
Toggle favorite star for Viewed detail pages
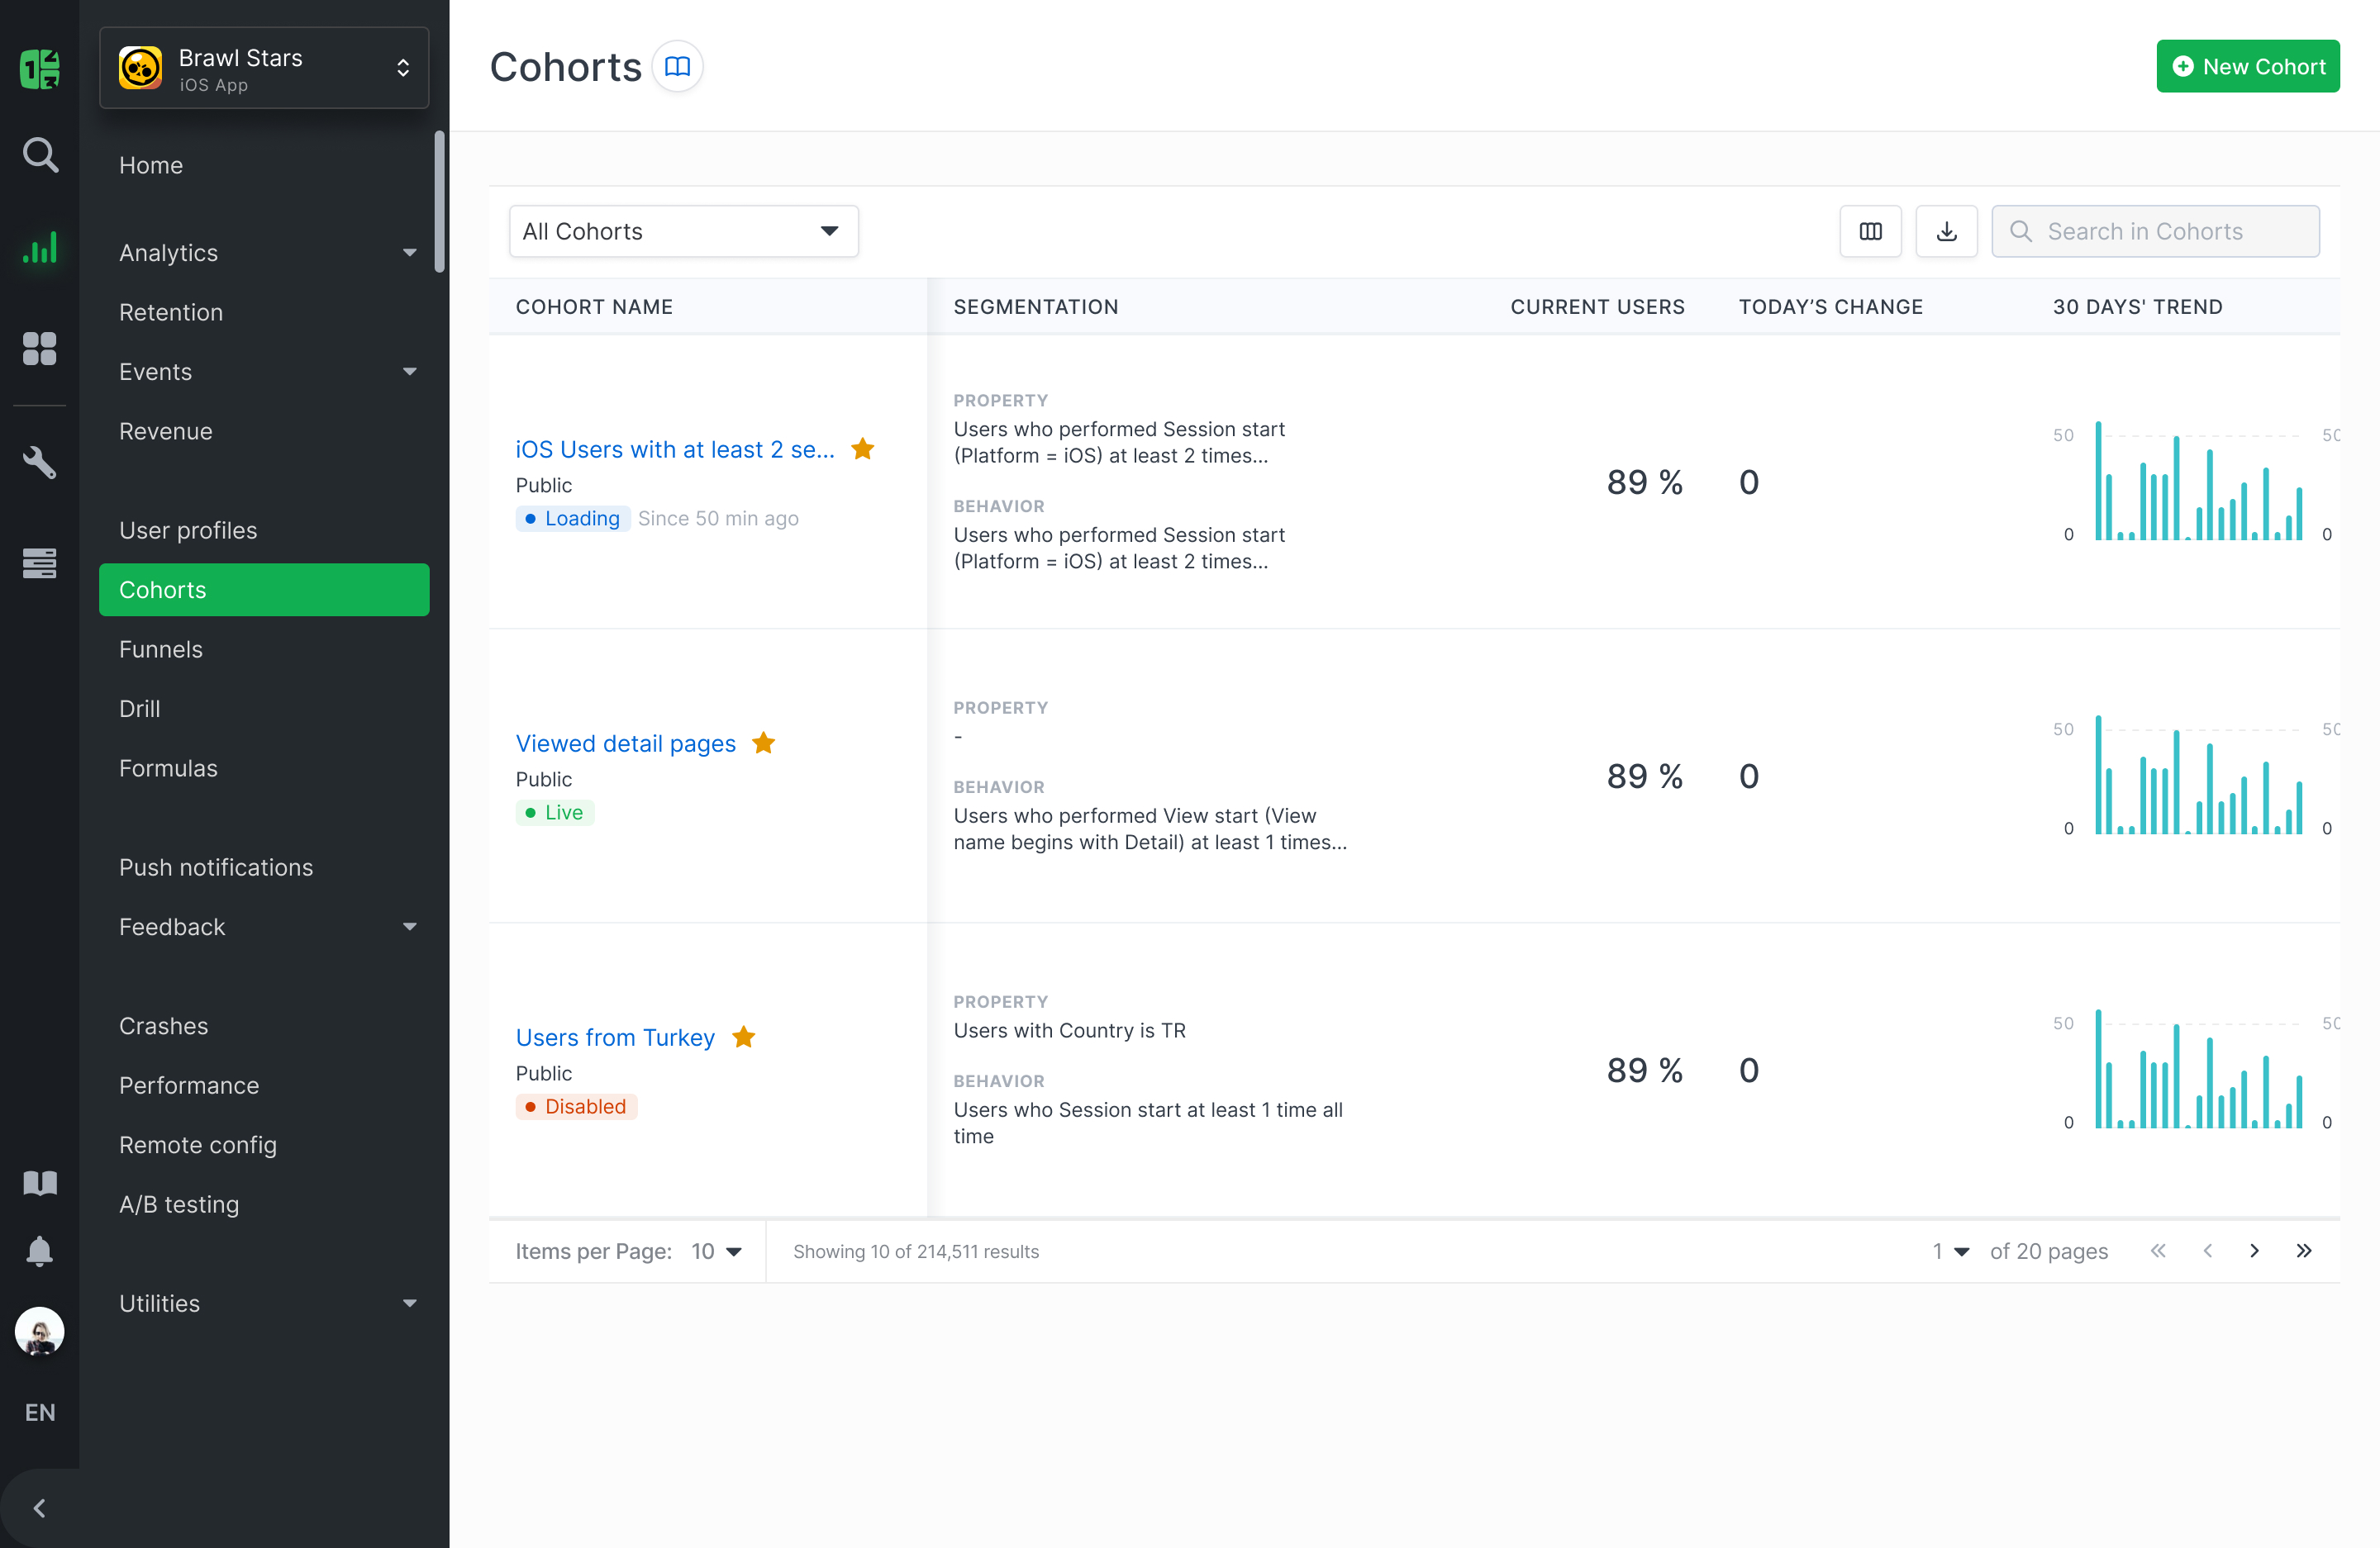[x=764, y=743]
